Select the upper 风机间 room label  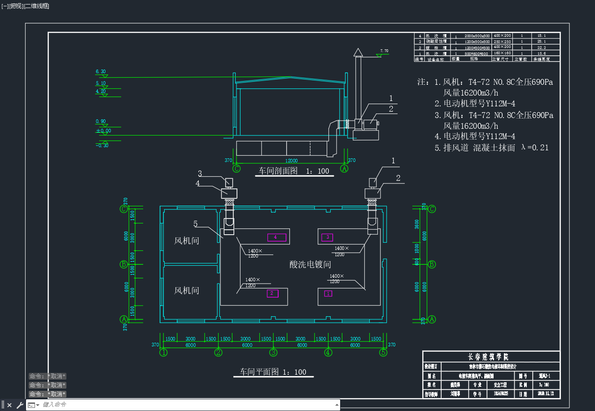(x=187, y=241)
